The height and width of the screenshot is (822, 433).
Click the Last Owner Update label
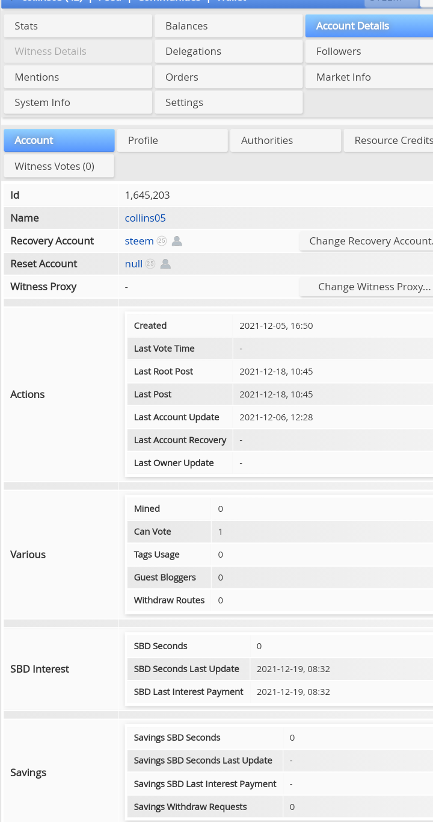174,463
